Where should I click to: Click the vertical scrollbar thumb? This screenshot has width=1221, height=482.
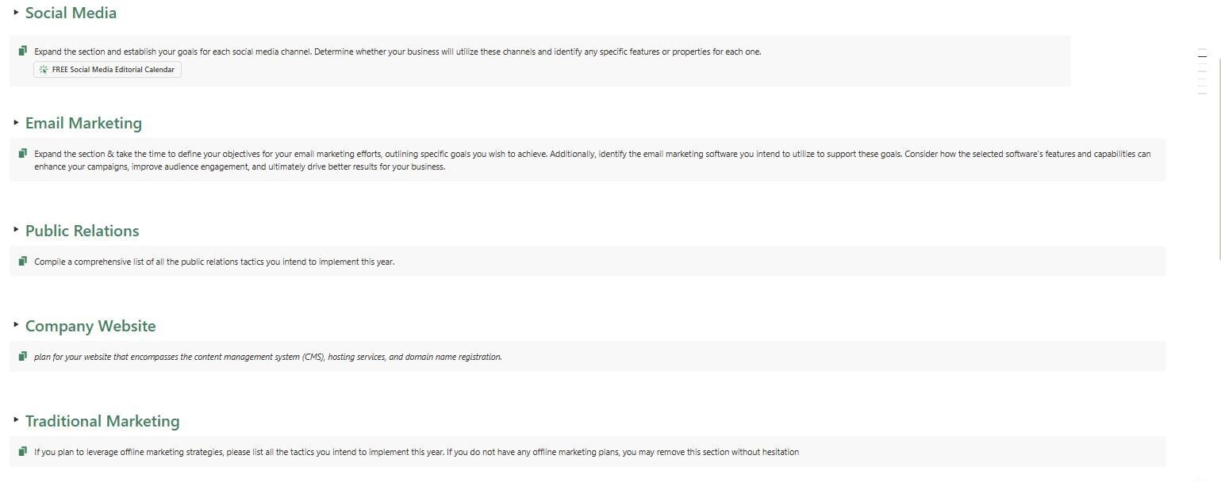[x=1219, y=158]
